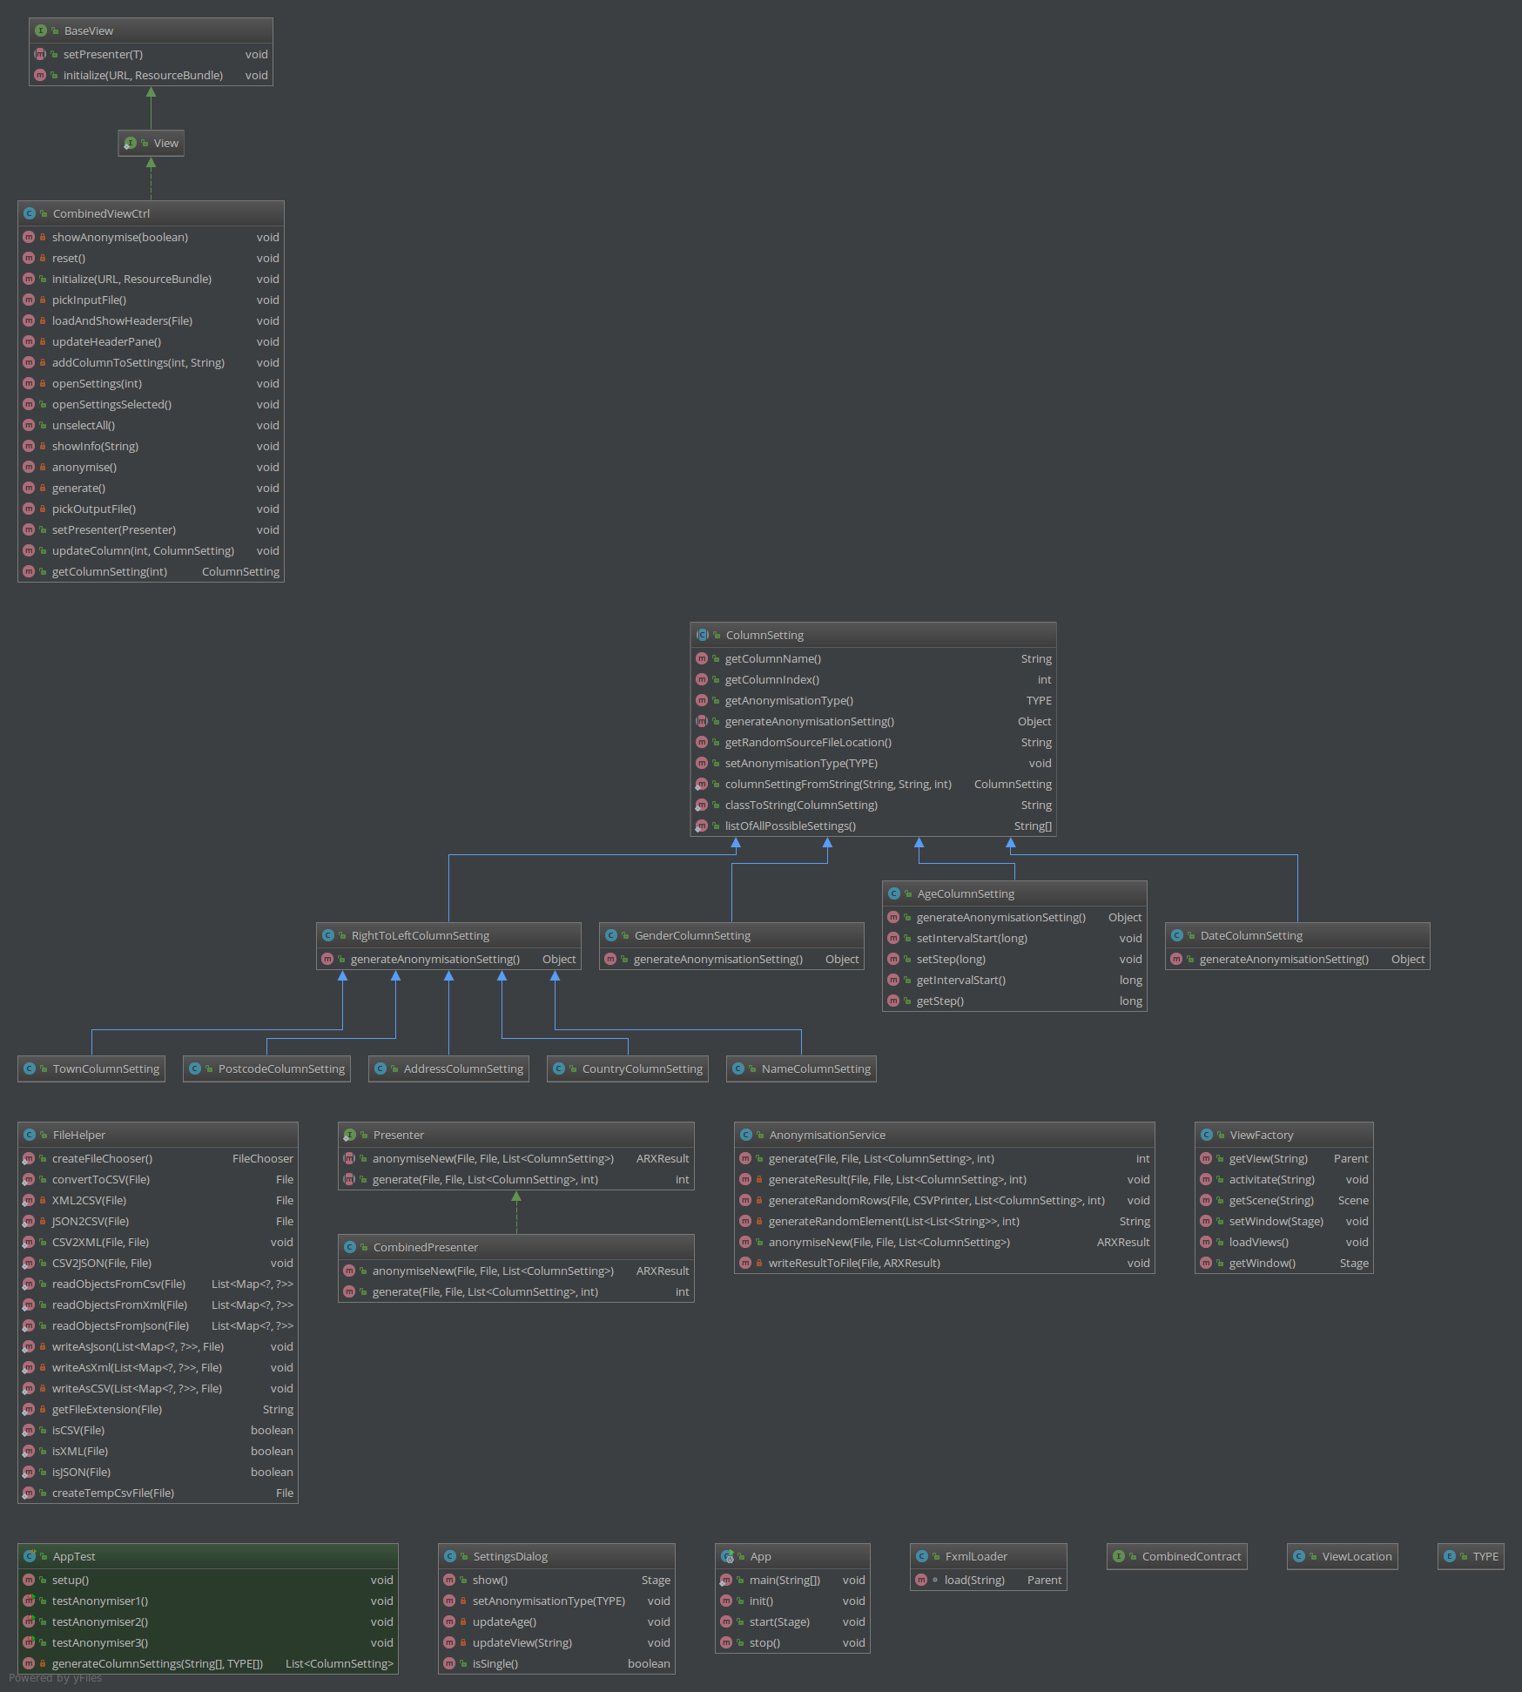Image resolution: width=1522 pixels, height=1692 pixels.
Task: Click the AppTest class icon
Action: 29,1556
